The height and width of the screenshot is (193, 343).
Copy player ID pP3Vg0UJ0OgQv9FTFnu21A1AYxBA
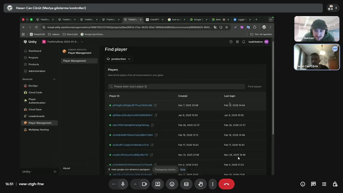coord(155,105)
